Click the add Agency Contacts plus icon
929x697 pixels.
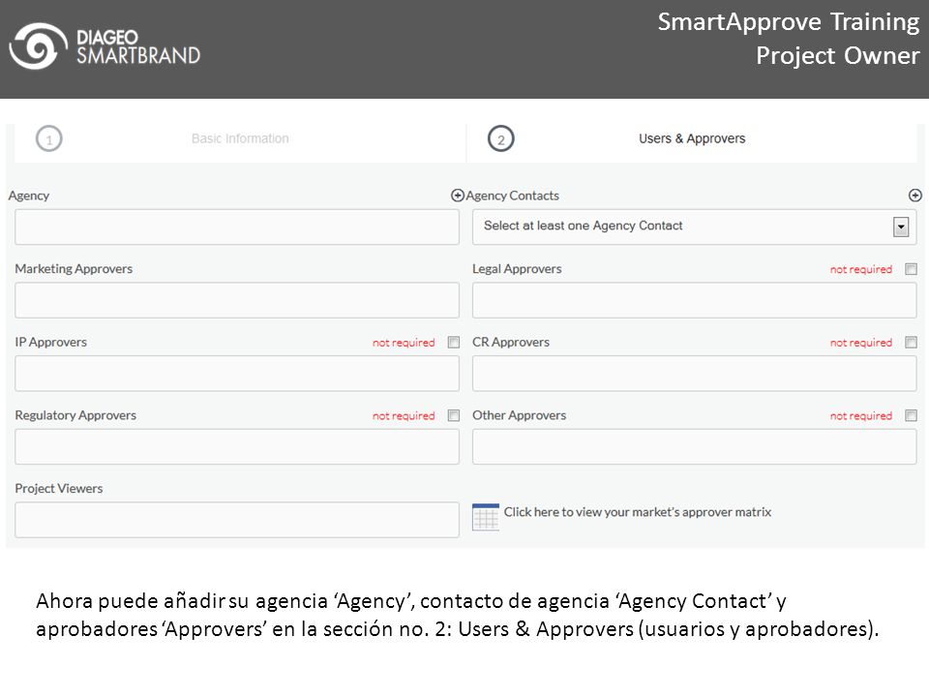click(914, 196)
